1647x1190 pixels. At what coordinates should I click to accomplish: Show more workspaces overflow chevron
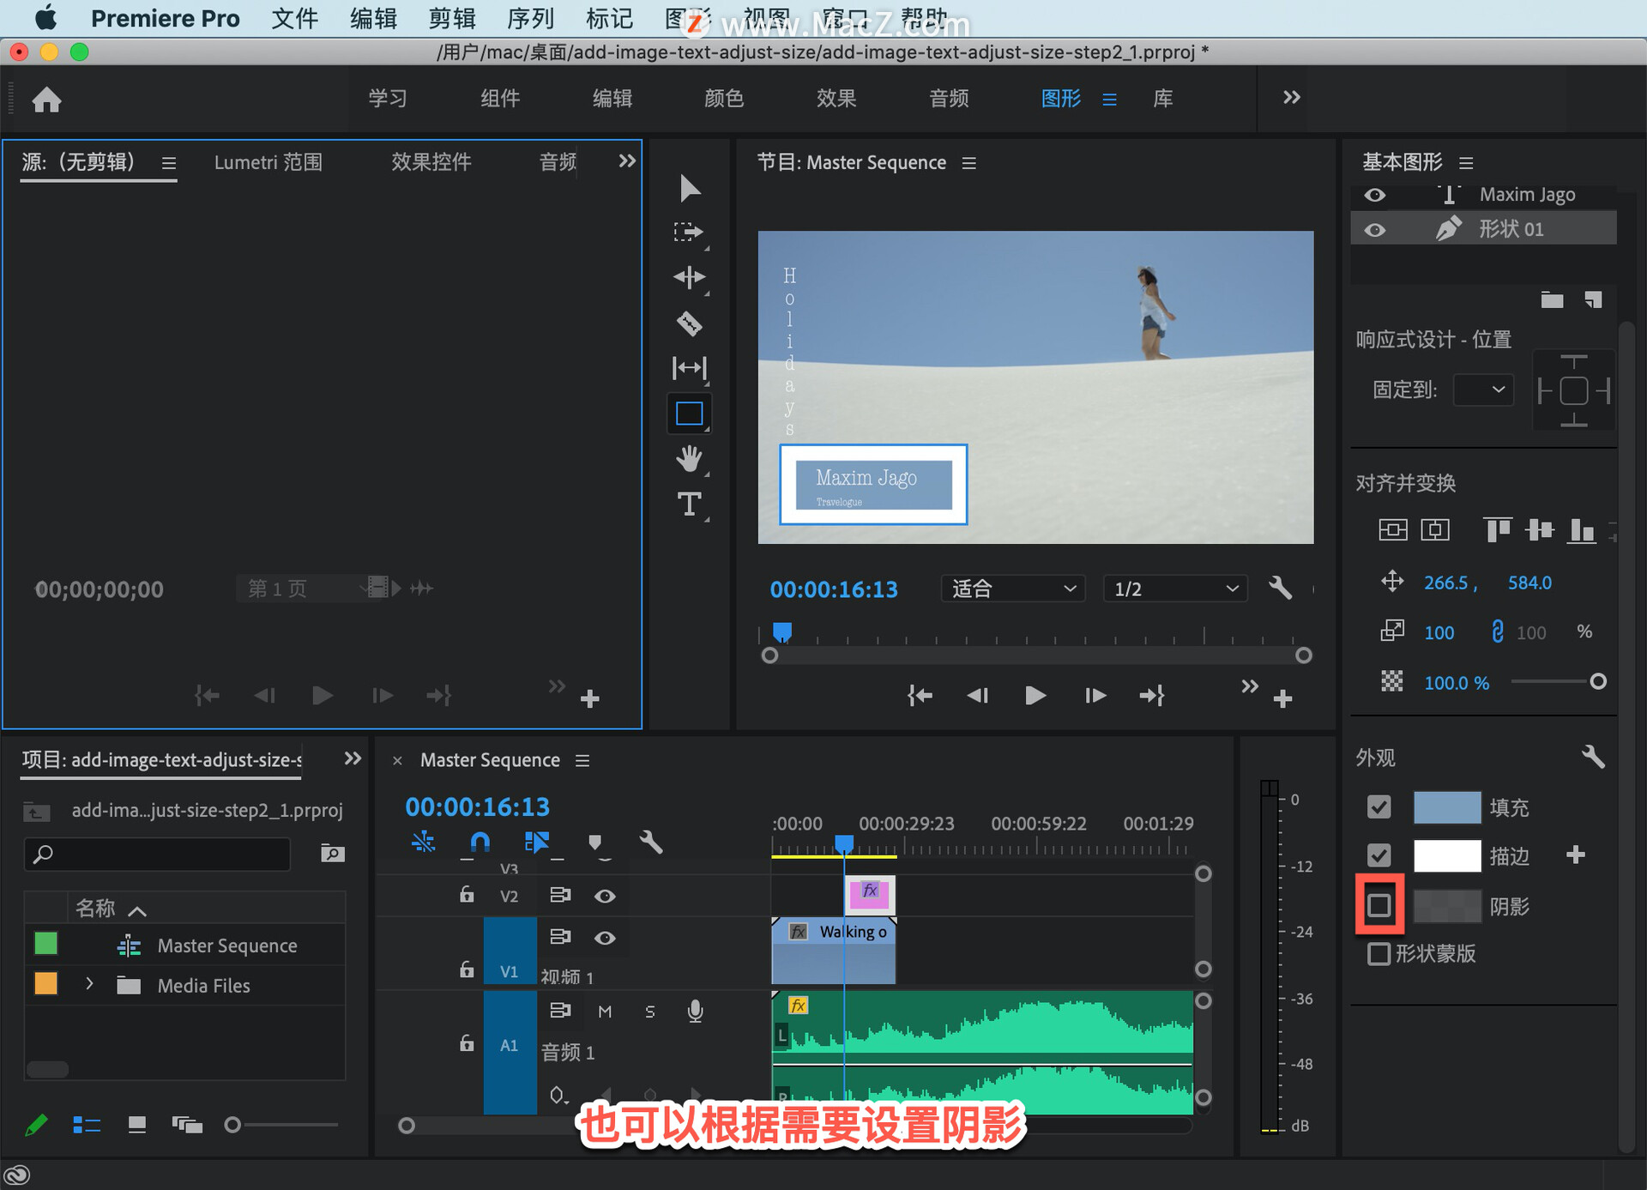pyautogui.click(x=1291, y=97)
